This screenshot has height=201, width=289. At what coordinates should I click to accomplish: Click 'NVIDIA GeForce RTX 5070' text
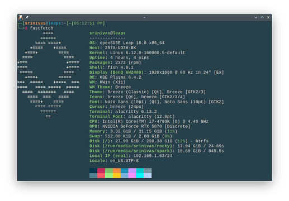[132, 126]
